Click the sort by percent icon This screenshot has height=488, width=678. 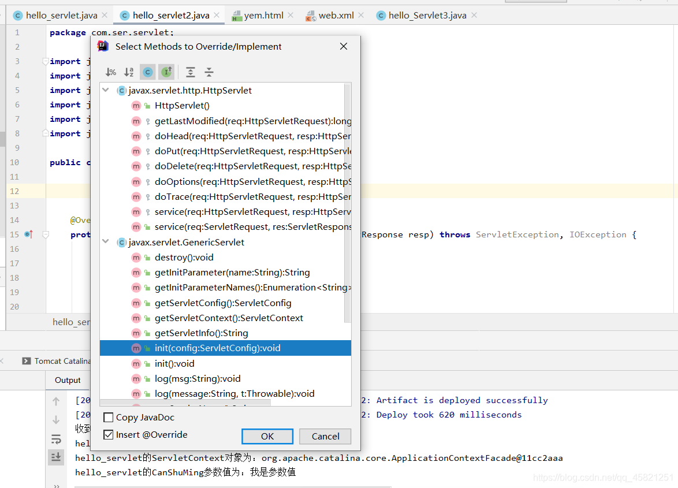coord(110,72)
